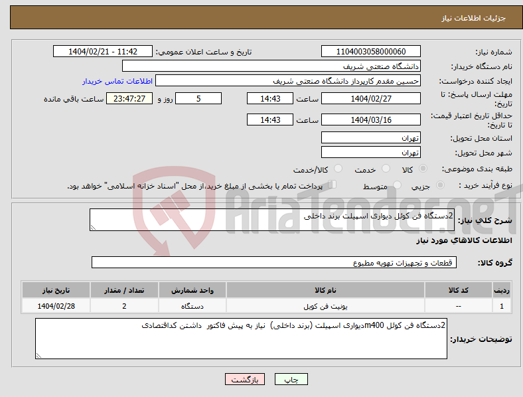The width and height of the screenshot is (523, 397).
Task: Click the کد کالا column header
Action: pyautogui.click(x=459, y=290)
